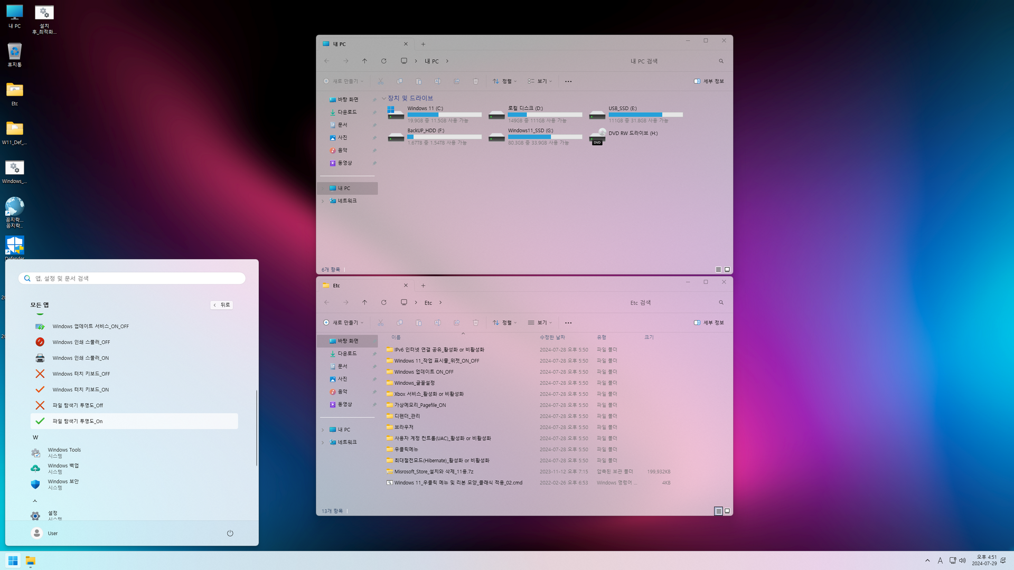
Task: Click refresh icon in 내 PC window
Action: pyautogui.click(x=384, y=61)
